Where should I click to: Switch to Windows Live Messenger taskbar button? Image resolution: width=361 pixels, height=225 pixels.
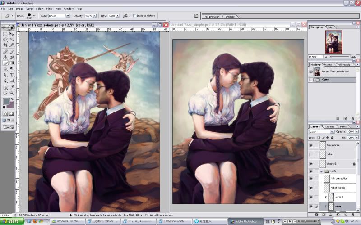[68, 221]
